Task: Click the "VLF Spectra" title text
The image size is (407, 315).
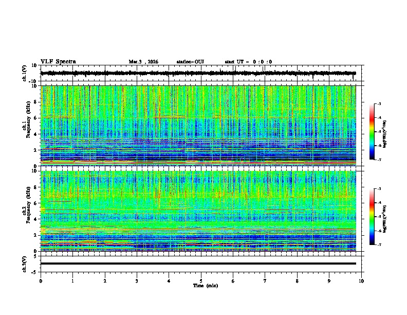Action: pyautogui.click(x=58, y=62)
